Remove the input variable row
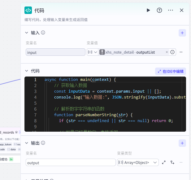Image resolution: width=191 pixels, height=180 pixels. pyautogui.click(x=181, y=52)
